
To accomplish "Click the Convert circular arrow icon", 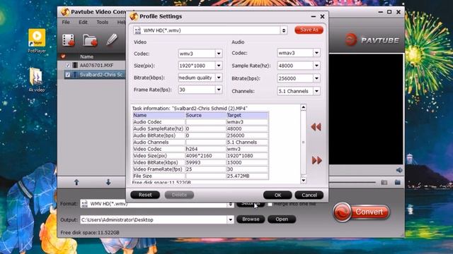I will pos(342,212).
